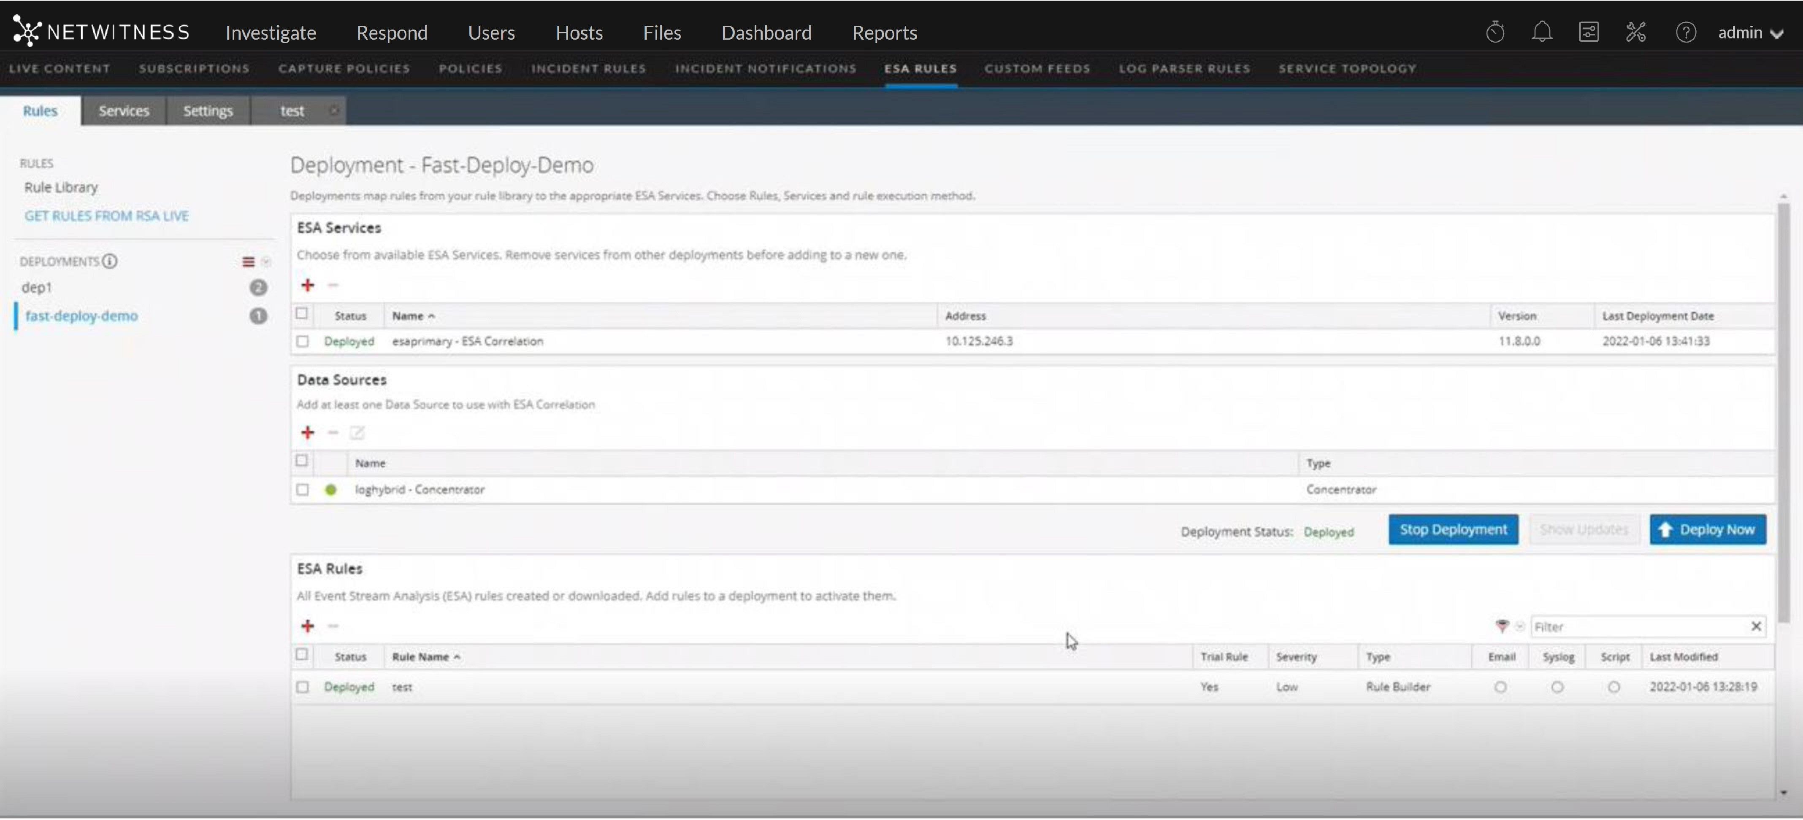Open the notifications bell icon

[x=1541, y=32]
